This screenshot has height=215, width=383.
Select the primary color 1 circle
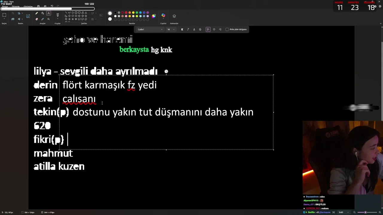click(110, 13)
